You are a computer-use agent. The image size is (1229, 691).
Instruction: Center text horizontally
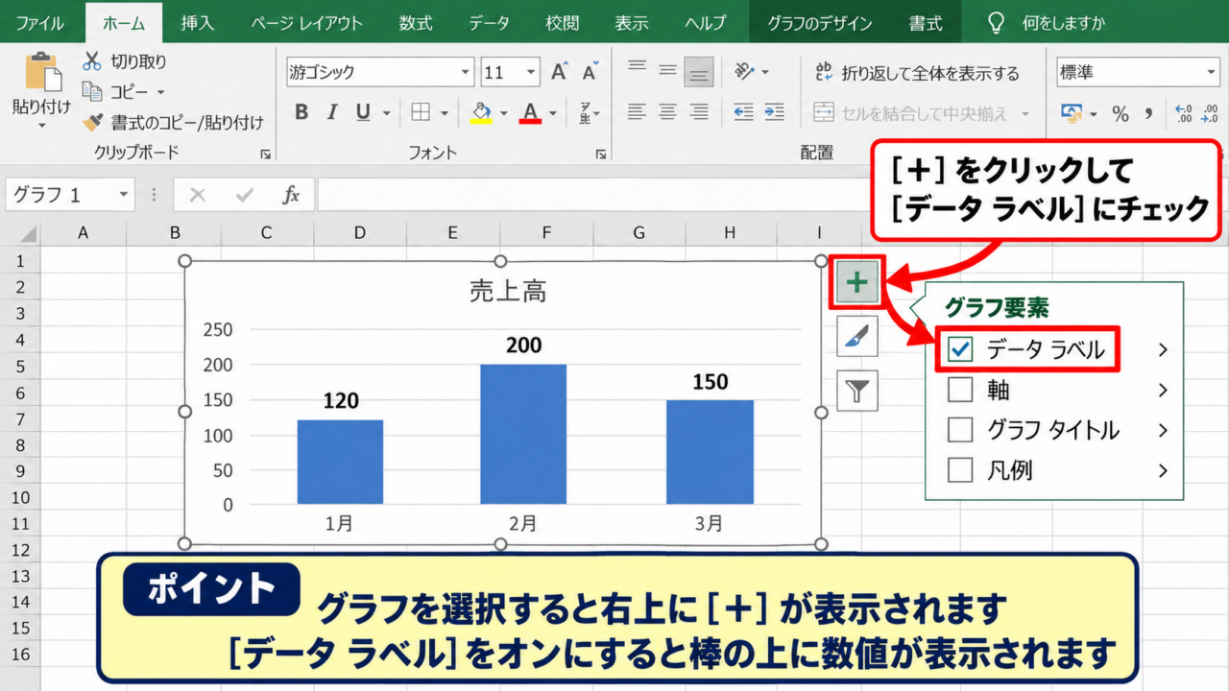(x=668, y=112)
